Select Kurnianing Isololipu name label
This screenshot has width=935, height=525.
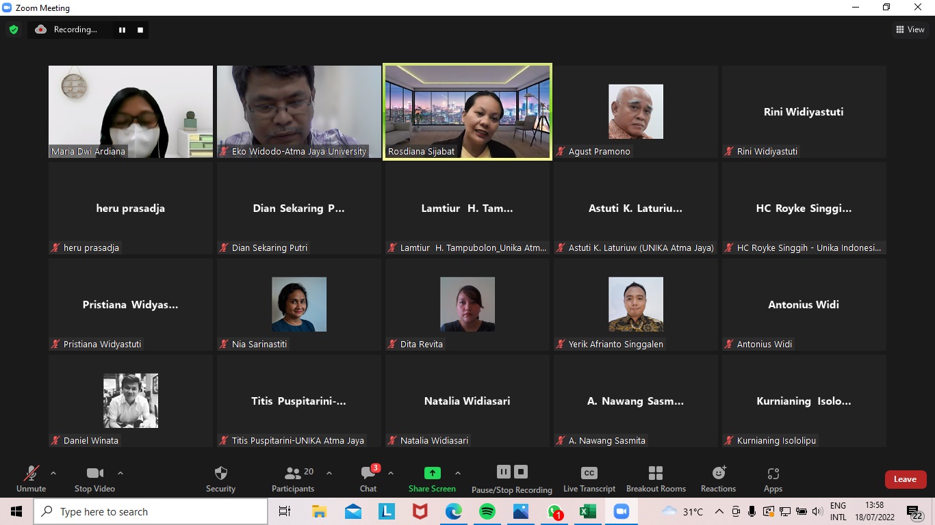click(777, 441)
